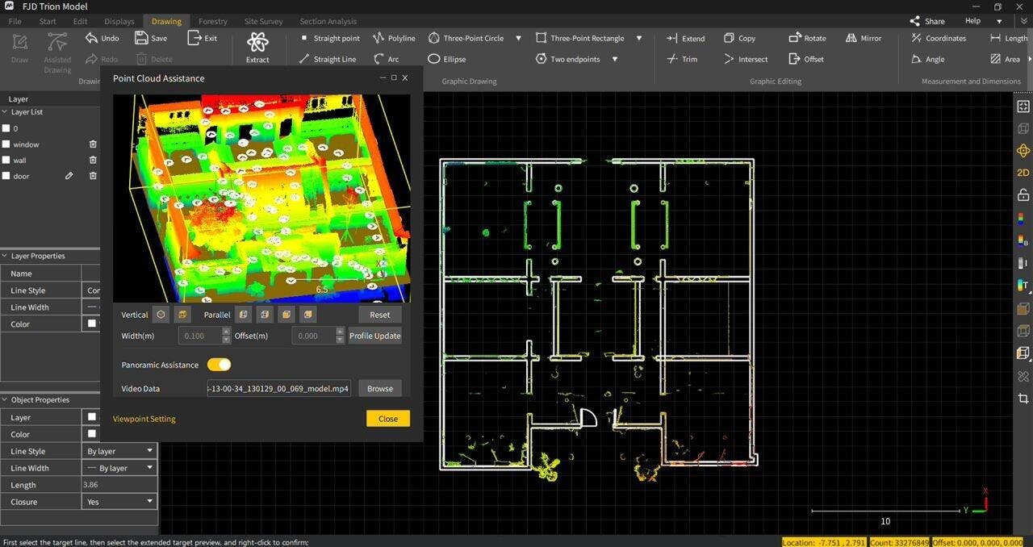Viewport: 1033px width, 547px height.
Task: Use the Extend editing tool
Action: point(685,38)
